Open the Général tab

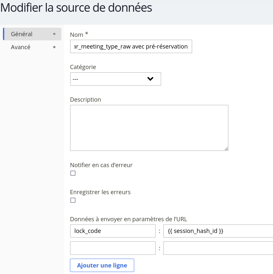[22, 34]
